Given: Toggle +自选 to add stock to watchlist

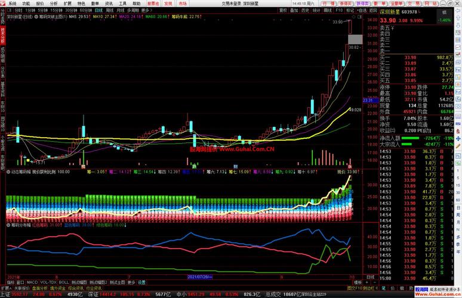Looking at the screenshot, I should 362,10.
